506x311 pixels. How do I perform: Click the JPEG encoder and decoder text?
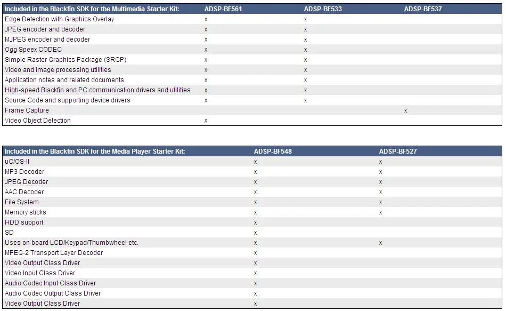[45, 29]
